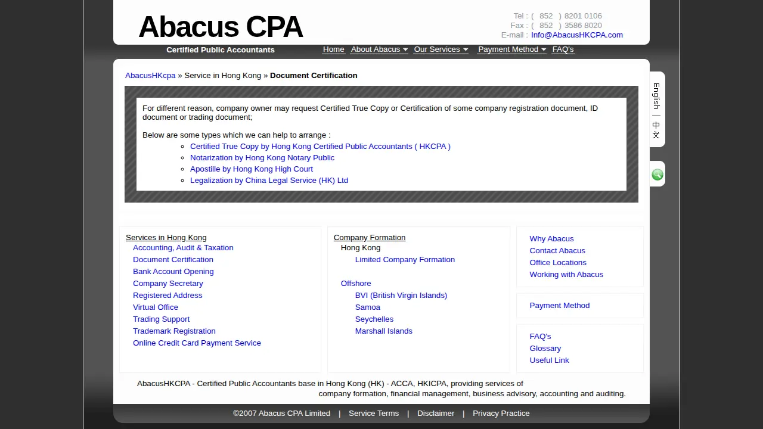
Task: Email Info@AbacusHKCPA.com link
Action: click(577, 35)
